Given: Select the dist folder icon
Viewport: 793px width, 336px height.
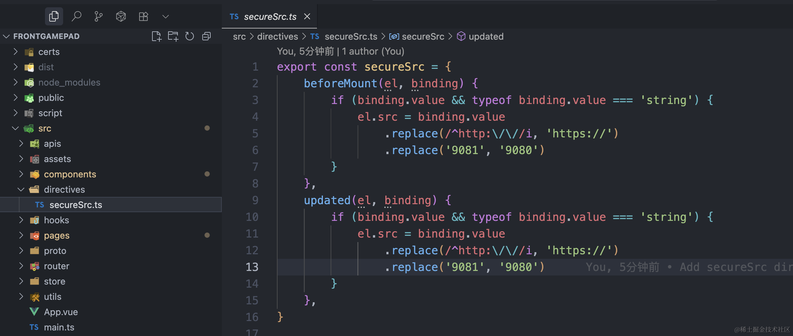Looking at the screenshot, I should point(29,67).
